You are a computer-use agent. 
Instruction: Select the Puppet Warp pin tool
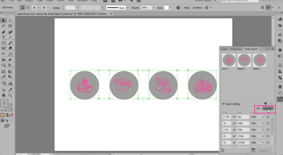10,60
